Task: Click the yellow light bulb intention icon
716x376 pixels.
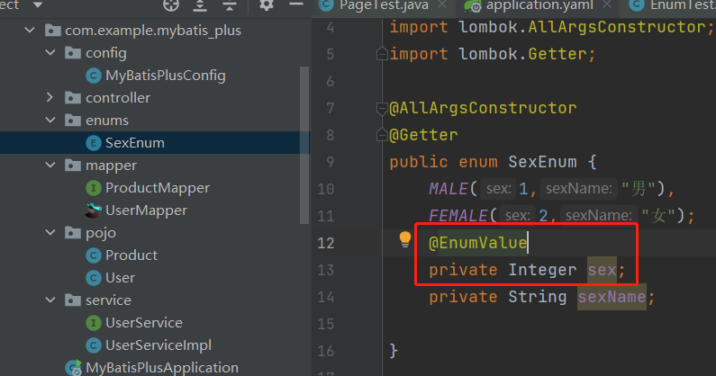Action: [x=405, y=239]
